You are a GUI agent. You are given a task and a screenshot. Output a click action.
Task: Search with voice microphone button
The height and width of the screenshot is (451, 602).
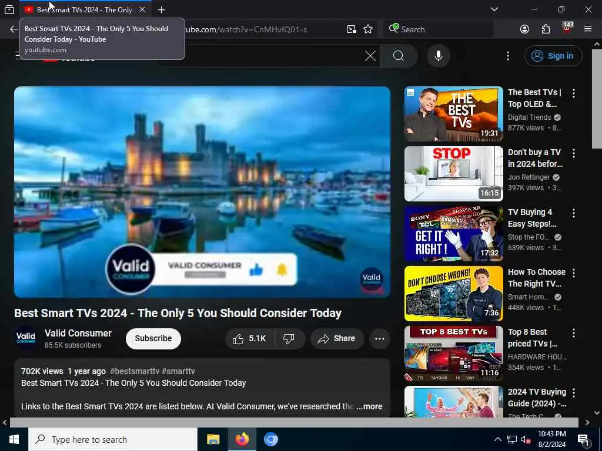tap(438, 56)
